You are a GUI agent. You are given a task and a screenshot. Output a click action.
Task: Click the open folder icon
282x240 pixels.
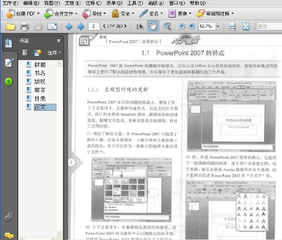[10, 27]
